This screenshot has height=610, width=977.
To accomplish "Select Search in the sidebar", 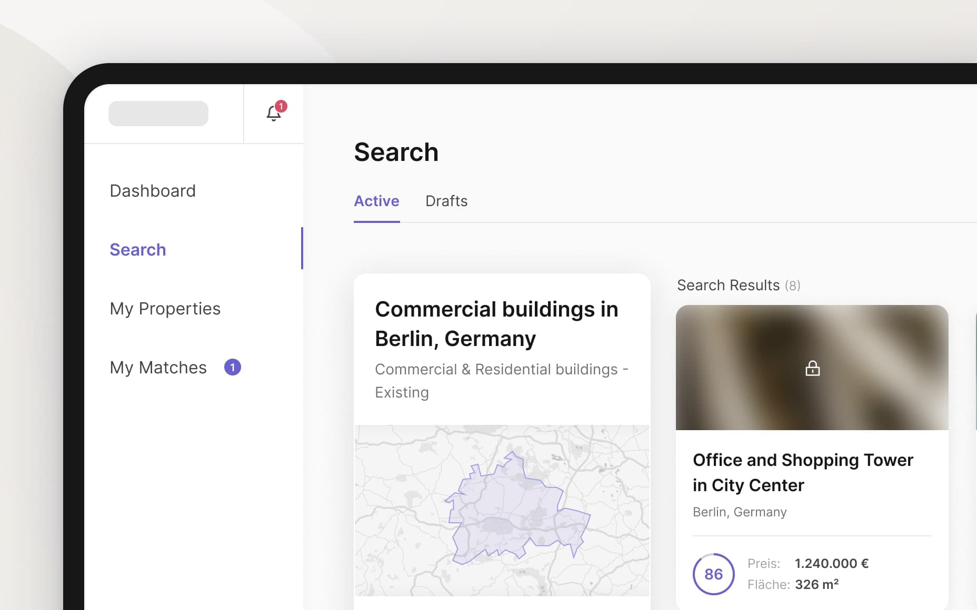I will 138,249.
